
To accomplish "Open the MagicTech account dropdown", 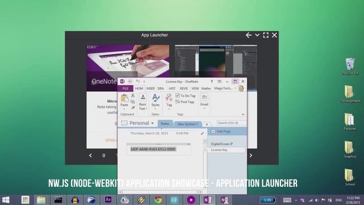I will pos(225,88).
